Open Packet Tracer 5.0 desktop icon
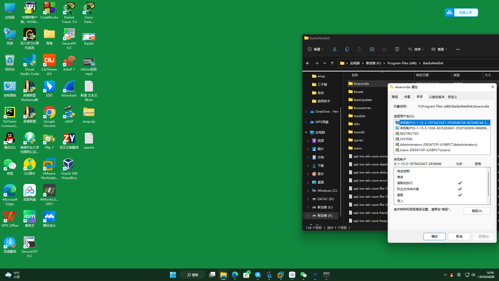Screen dimensions: 499x281 (69, 13)
